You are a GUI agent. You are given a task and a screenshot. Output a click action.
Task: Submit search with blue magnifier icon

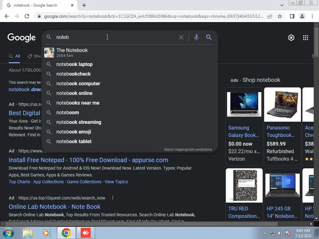pyautogui.click(x=209, y=37)
